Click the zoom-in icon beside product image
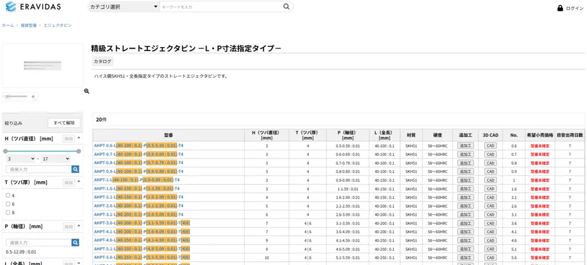The width and height of the screenshot is (587, 265). coord(86,91)
